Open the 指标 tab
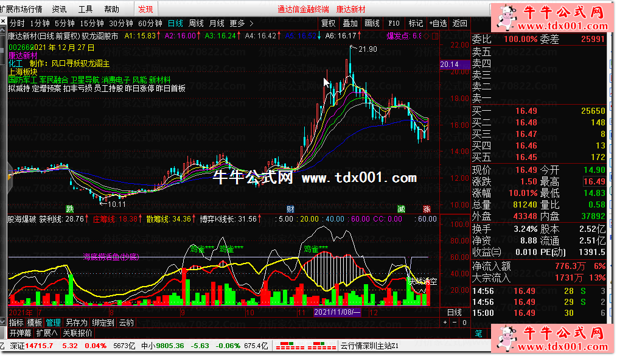 tap(16, 323)
